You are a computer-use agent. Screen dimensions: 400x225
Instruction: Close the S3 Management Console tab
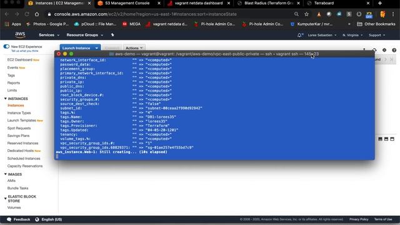159,3
